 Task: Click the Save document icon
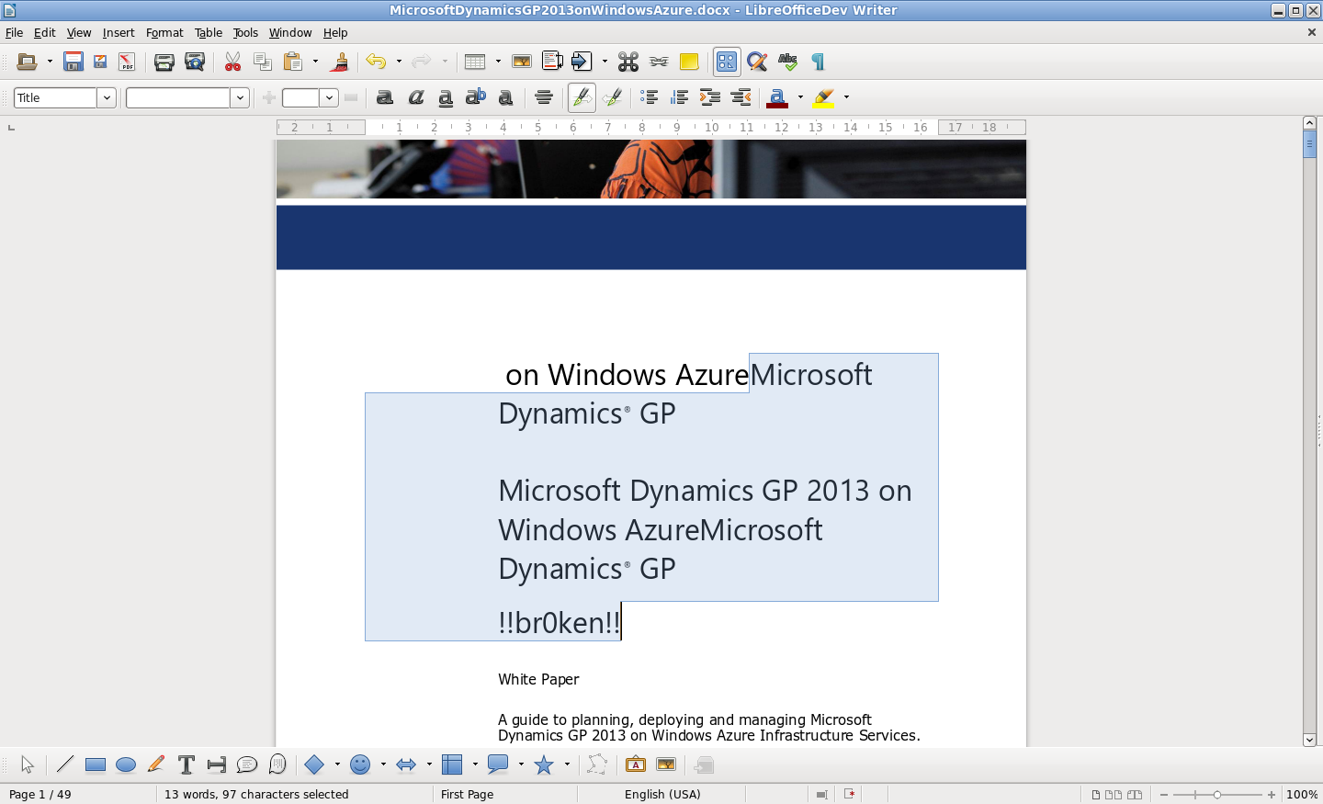click(73, 62)
